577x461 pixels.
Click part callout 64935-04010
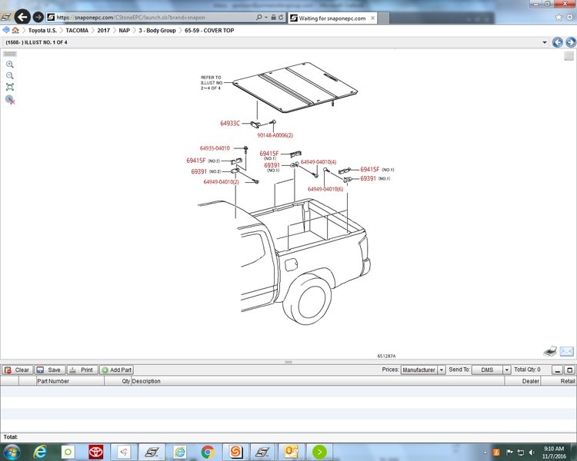point(215,148)
